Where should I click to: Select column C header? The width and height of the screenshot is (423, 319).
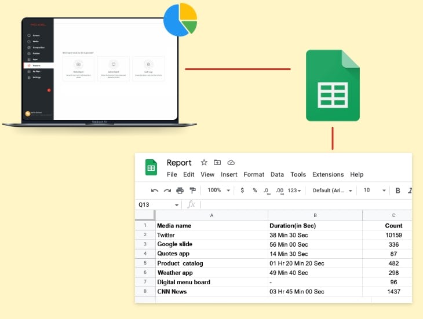(x=388, y=215)
